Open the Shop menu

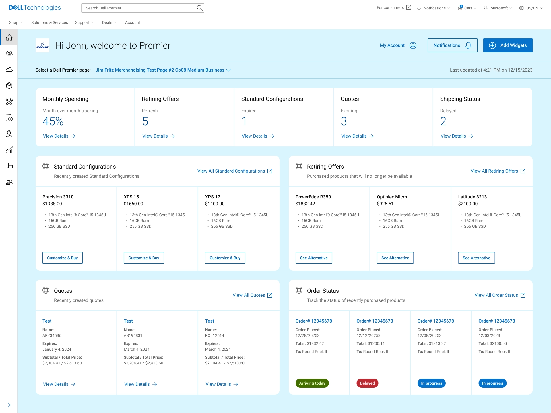coord(16,22)
